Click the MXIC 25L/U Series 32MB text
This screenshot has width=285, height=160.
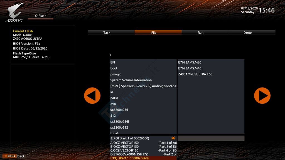click(x=31, y=57)
